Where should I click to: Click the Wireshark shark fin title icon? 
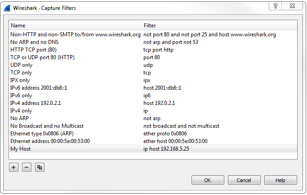pos(7,7)
